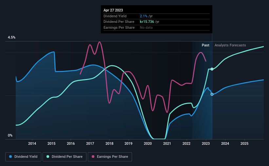Click the 2017 x-axis label

(x=90, y=143)
